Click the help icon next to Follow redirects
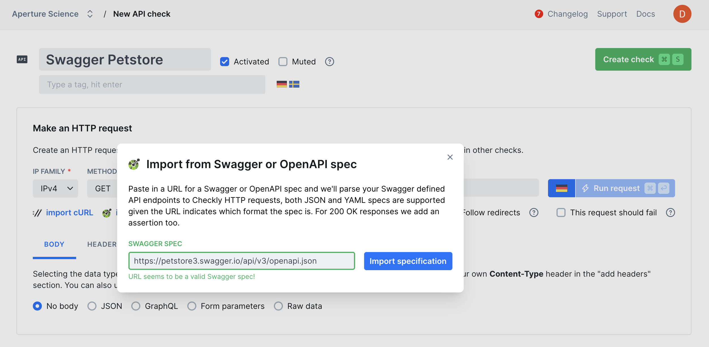The image size is (709, 347). pos(534,212)
